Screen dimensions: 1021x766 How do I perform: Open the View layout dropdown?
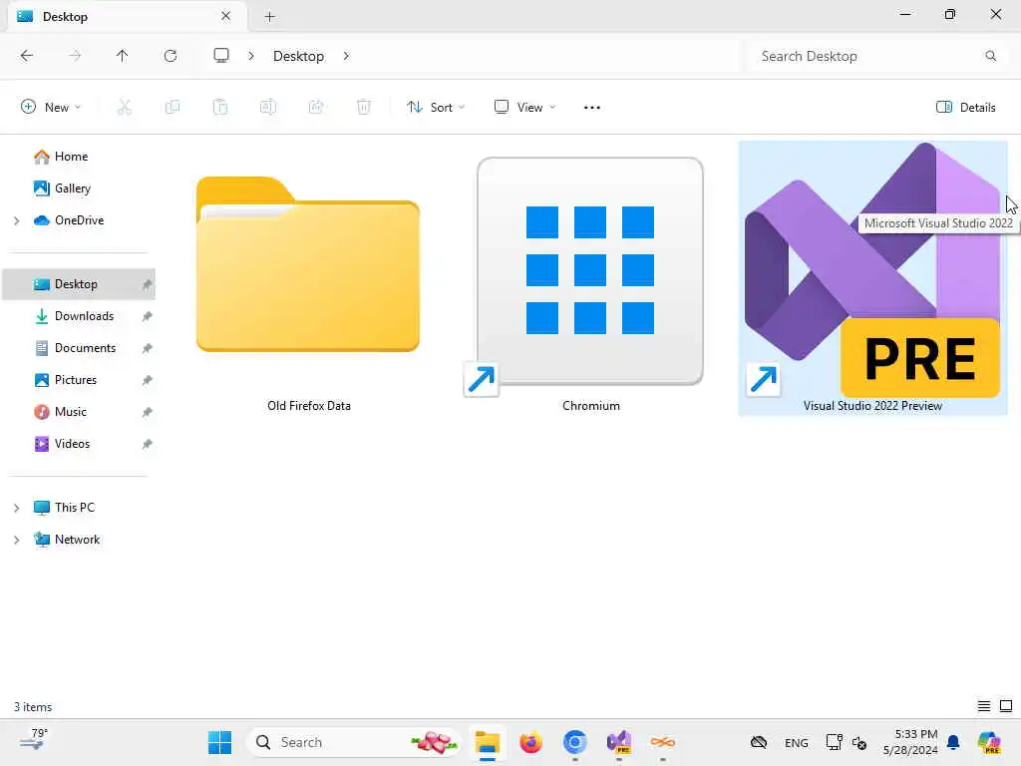point(524,108)
